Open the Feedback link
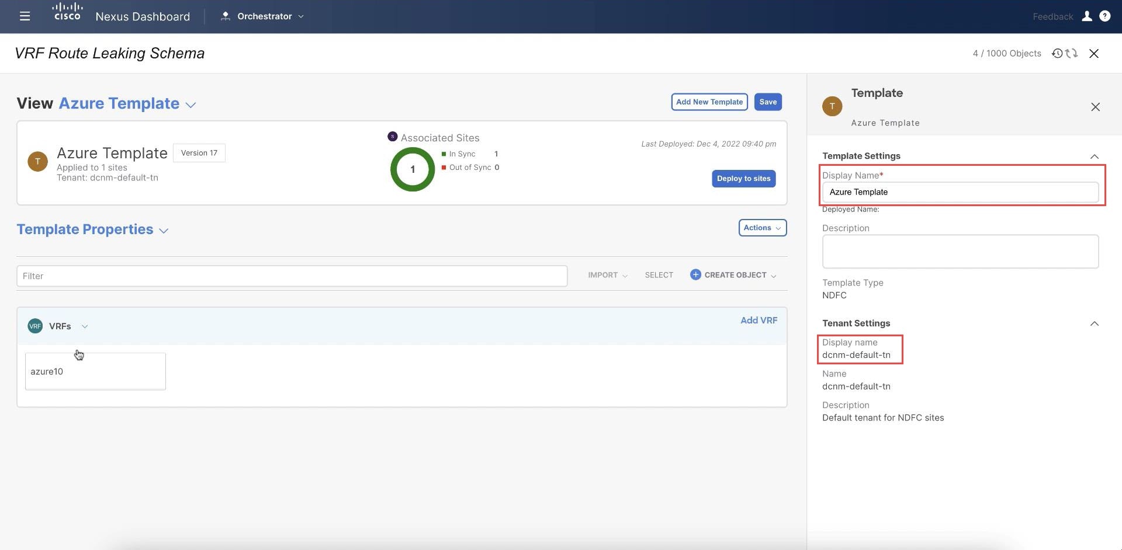 click(1052, 16)
